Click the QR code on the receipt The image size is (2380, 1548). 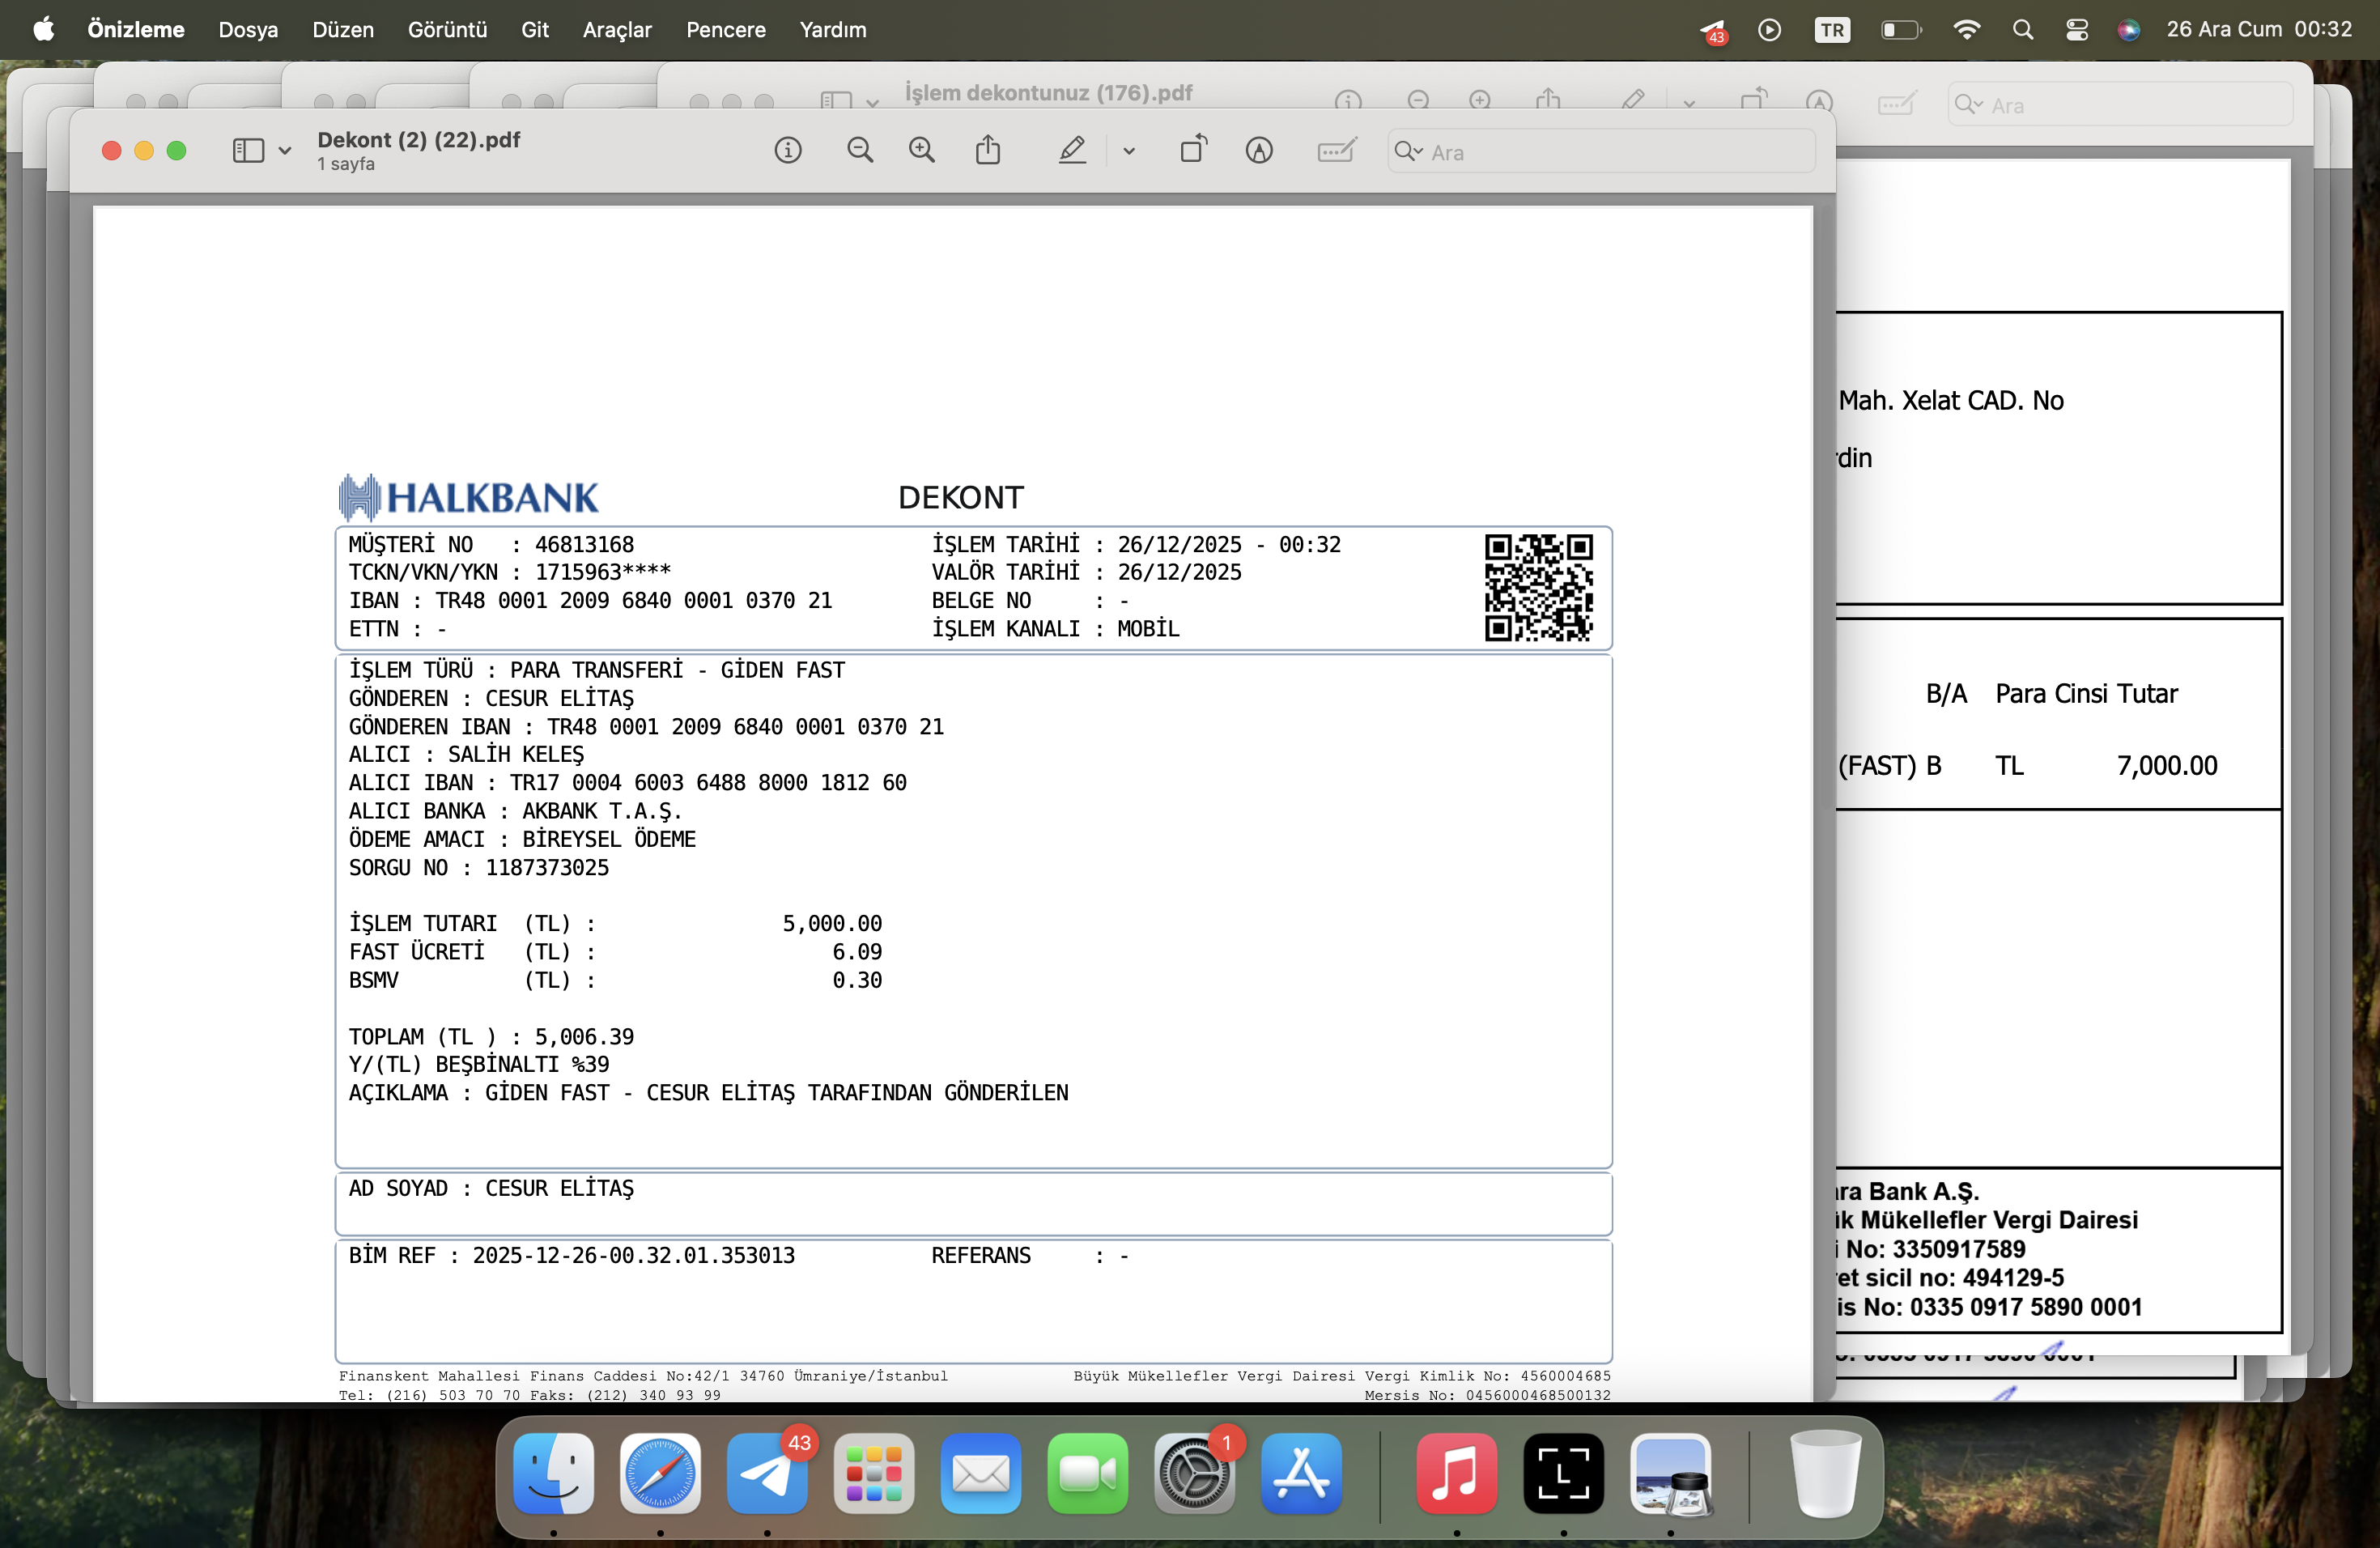click(x=1538, y=588)
